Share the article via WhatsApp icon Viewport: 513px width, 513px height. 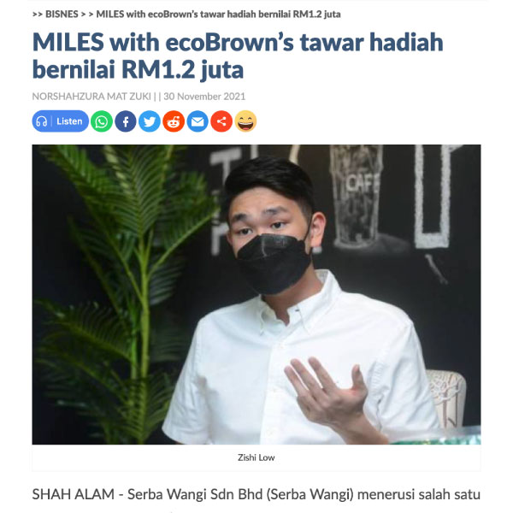click(x=102, y=121)
